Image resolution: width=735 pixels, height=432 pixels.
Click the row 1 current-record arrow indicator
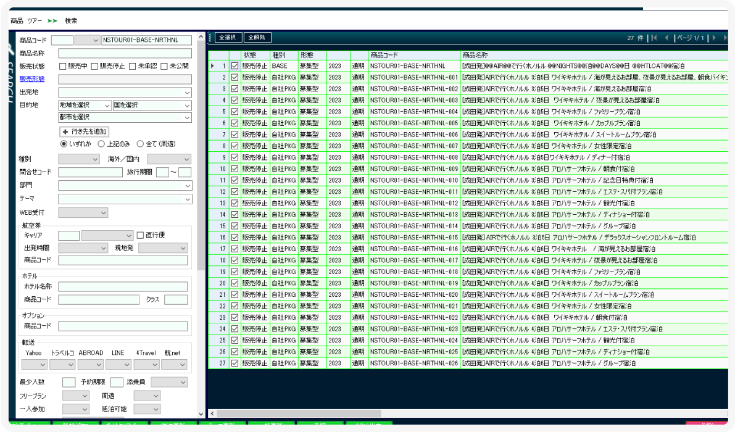(213, 65)
